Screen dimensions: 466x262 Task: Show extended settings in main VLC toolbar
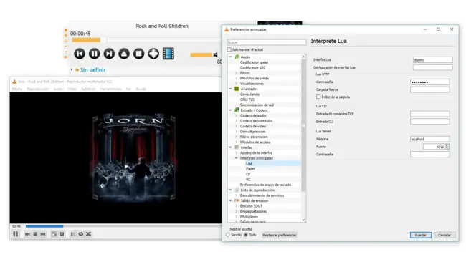click(x=62, y=234)
